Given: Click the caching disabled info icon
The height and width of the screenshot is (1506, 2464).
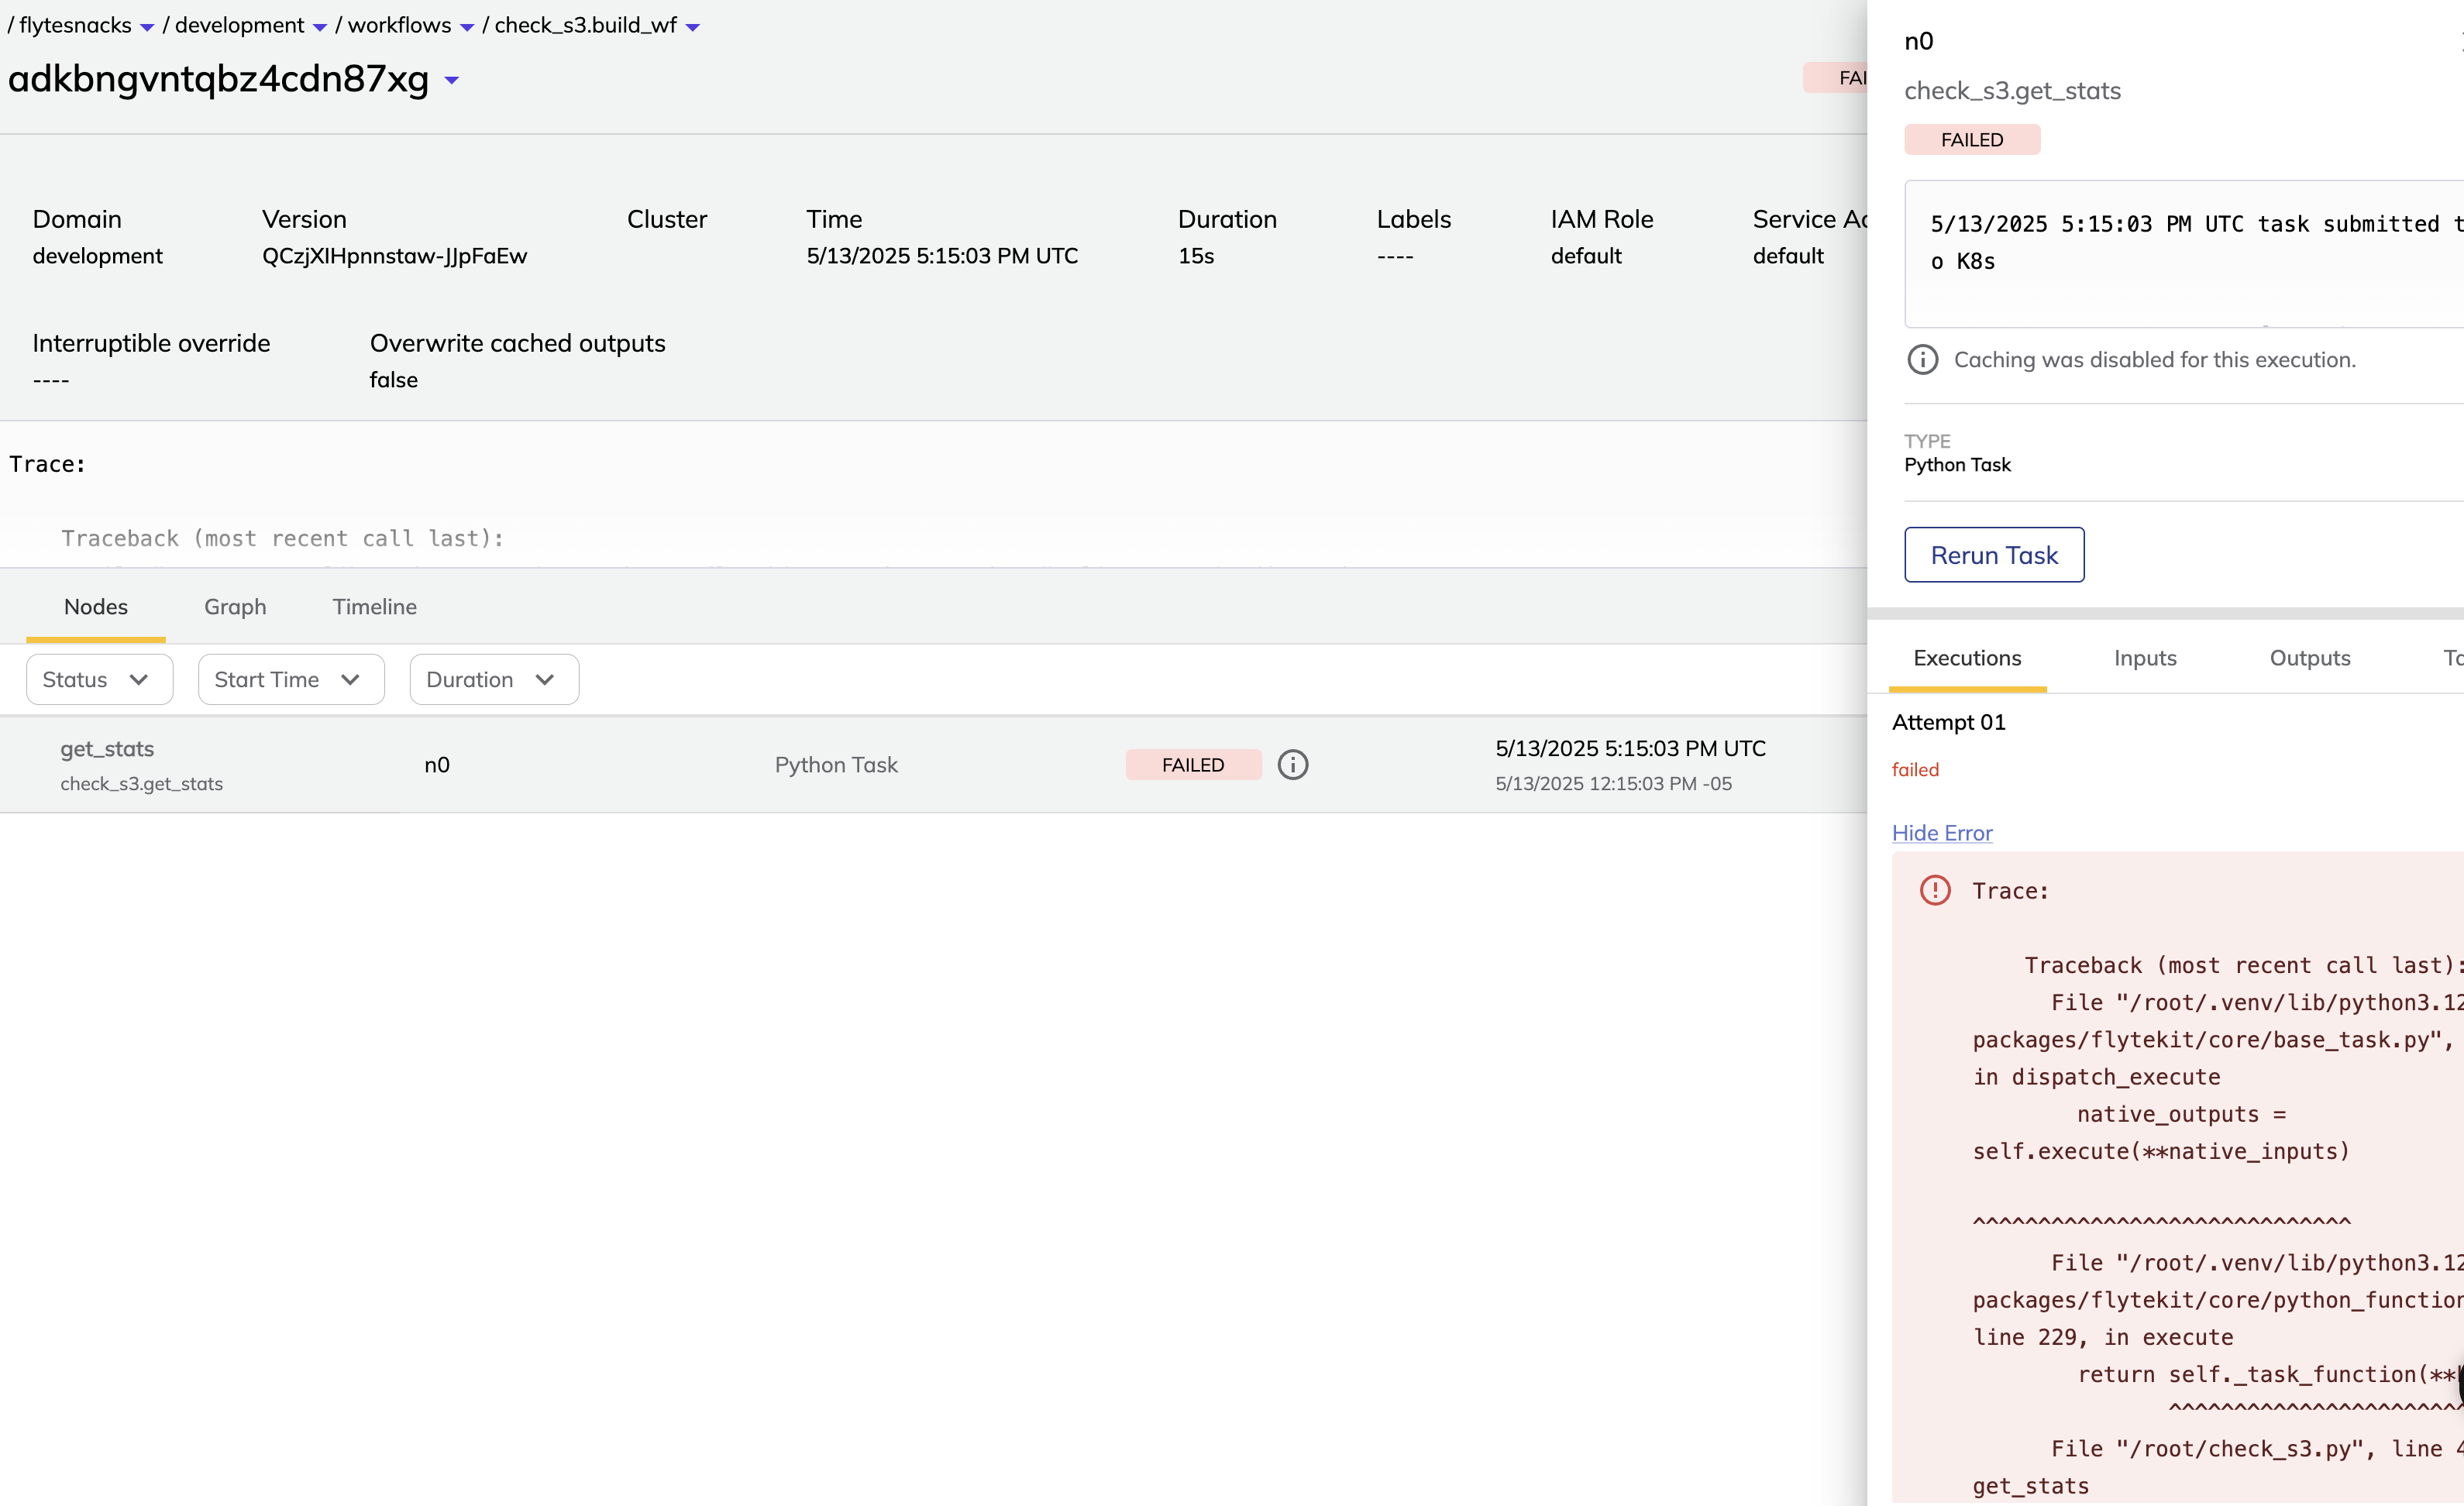Looking at the screenshot, I should tap(1922, 359).
